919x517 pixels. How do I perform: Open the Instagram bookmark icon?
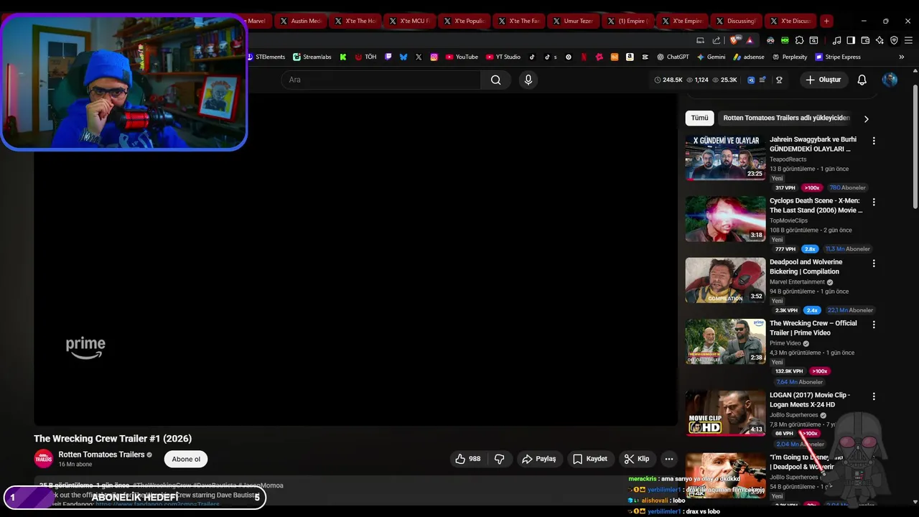pyautogui.click(x=434, y=57)
